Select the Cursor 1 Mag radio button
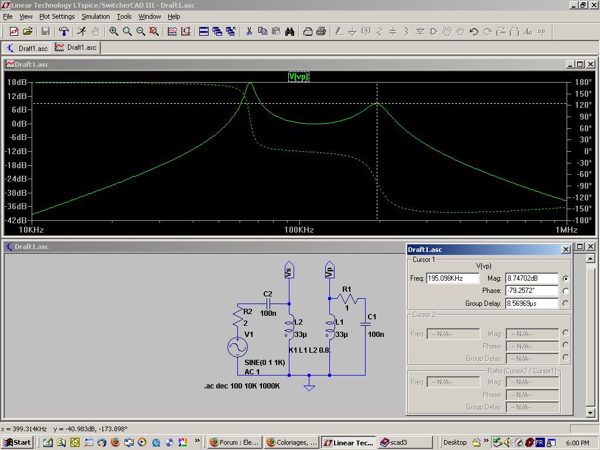Screen dimensions: 600x450 (x=565, y=279)
